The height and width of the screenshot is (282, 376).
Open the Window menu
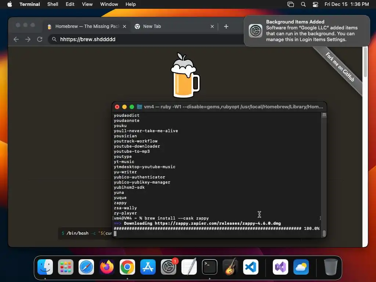(109, 4)
